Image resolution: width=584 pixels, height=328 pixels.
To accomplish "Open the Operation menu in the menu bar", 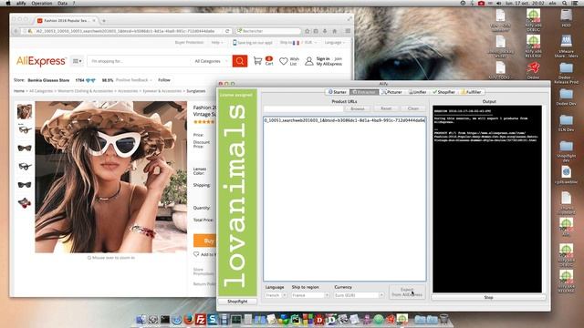I will tap(42, 3).
